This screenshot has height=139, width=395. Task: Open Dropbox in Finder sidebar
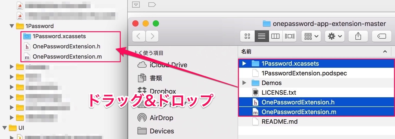[x=157, y=91]
